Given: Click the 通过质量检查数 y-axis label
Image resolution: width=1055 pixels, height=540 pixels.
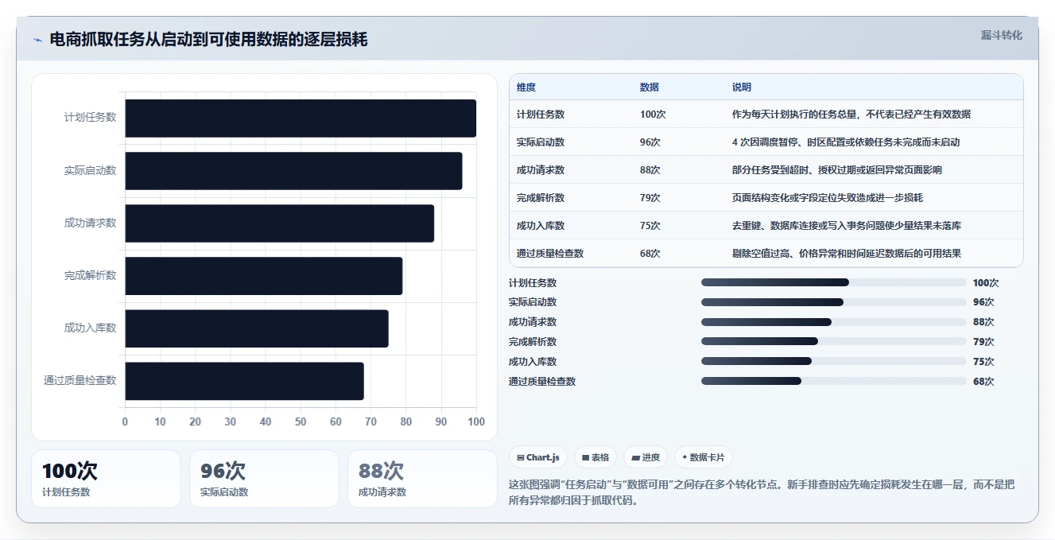Looking at the screenshot, I should pos(80,381).
